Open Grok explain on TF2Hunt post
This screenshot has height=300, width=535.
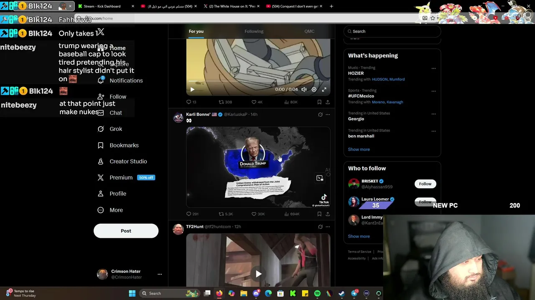click(320, 227)
